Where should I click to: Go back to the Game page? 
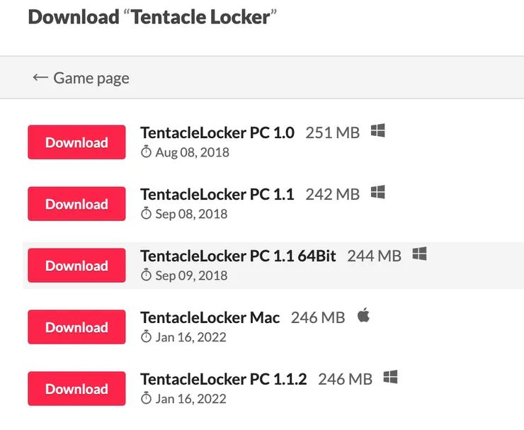tap(81, 78)
